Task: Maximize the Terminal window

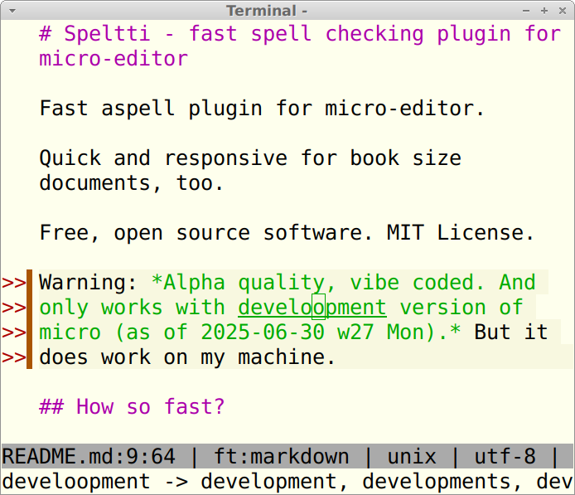Action: coord(544,11)
